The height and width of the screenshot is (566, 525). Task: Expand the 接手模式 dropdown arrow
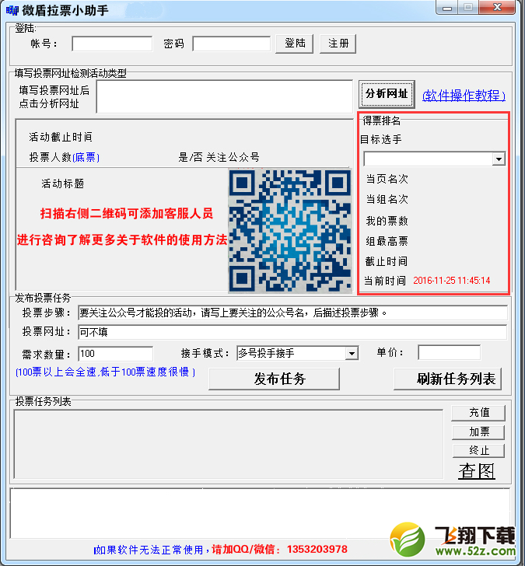tap(352, 354)
